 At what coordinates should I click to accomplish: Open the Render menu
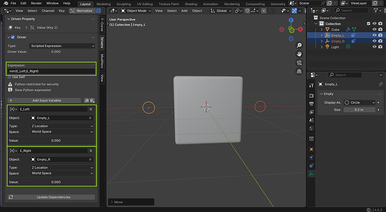click(36, 3)
